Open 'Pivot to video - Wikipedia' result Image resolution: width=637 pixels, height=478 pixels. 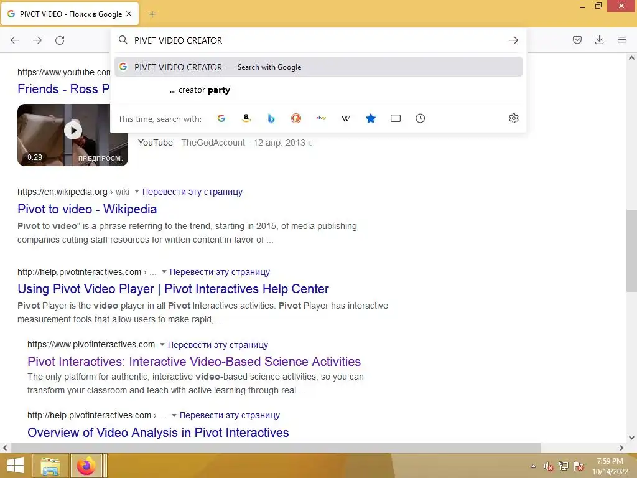tap(87, 209)
